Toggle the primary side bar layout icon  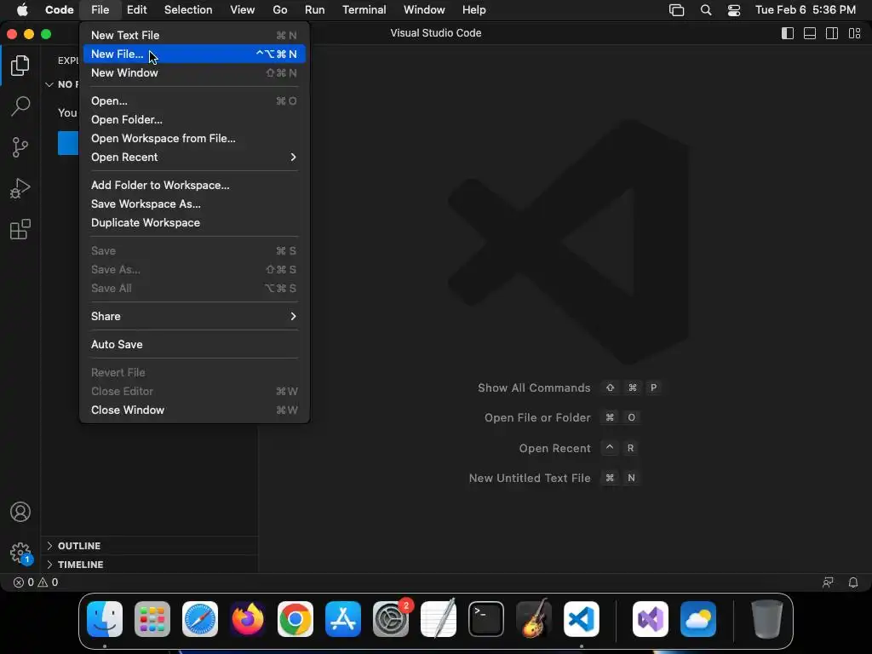[788, 33]
